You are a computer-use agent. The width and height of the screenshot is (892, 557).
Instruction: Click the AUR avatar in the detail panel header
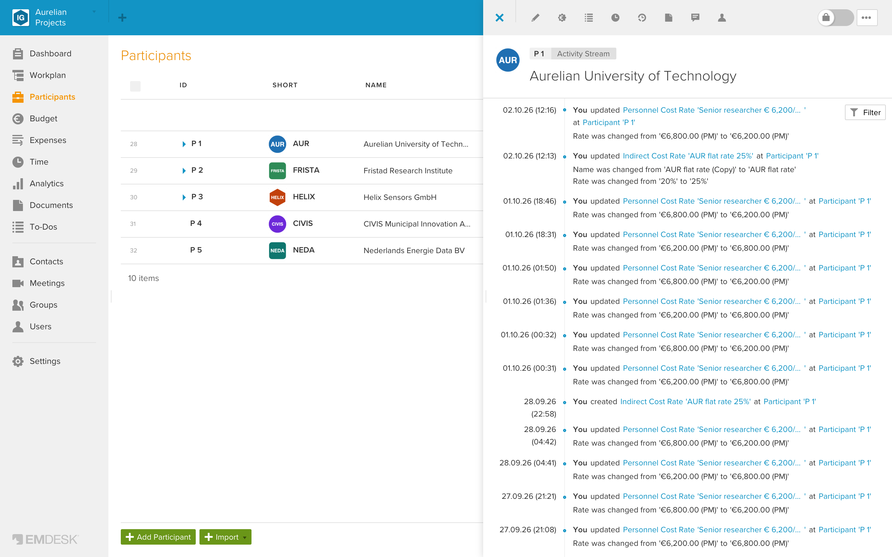coord(508,60)
